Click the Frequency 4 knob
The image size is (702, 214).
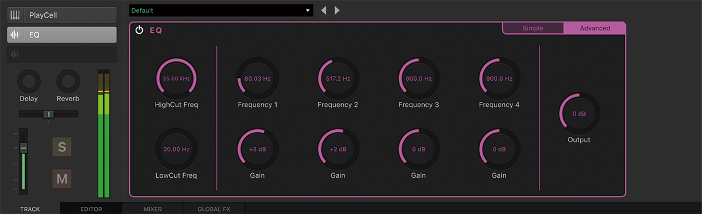click(500, 78)
